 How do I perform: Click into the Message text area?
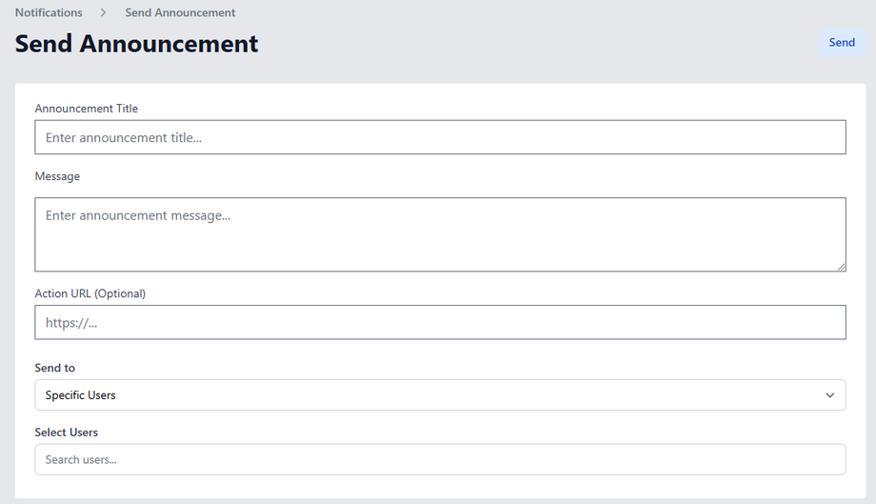pyautogui.click(x=440, y=234)
